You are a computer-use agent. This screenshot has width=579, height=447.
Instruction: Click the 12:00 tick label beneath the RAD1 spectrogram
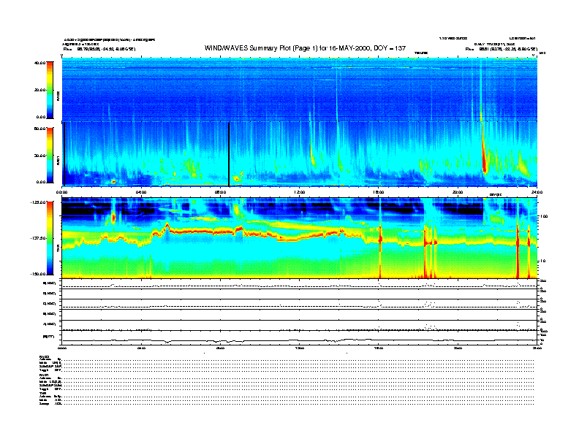pos(300,192)
